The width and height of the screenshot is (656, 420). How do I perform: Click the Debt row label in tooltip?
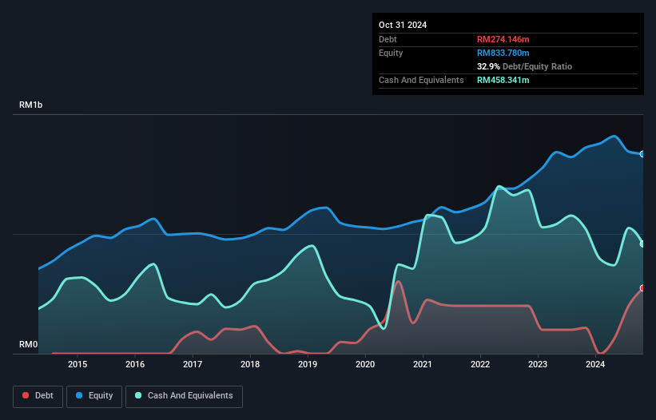click(x=388, y=39)
